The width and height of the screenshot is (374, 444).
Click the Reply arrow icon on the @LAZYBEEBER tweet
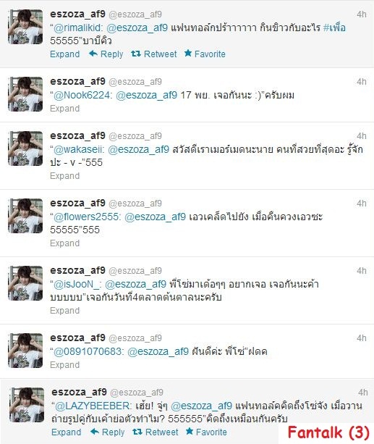(x=95, y=432)
